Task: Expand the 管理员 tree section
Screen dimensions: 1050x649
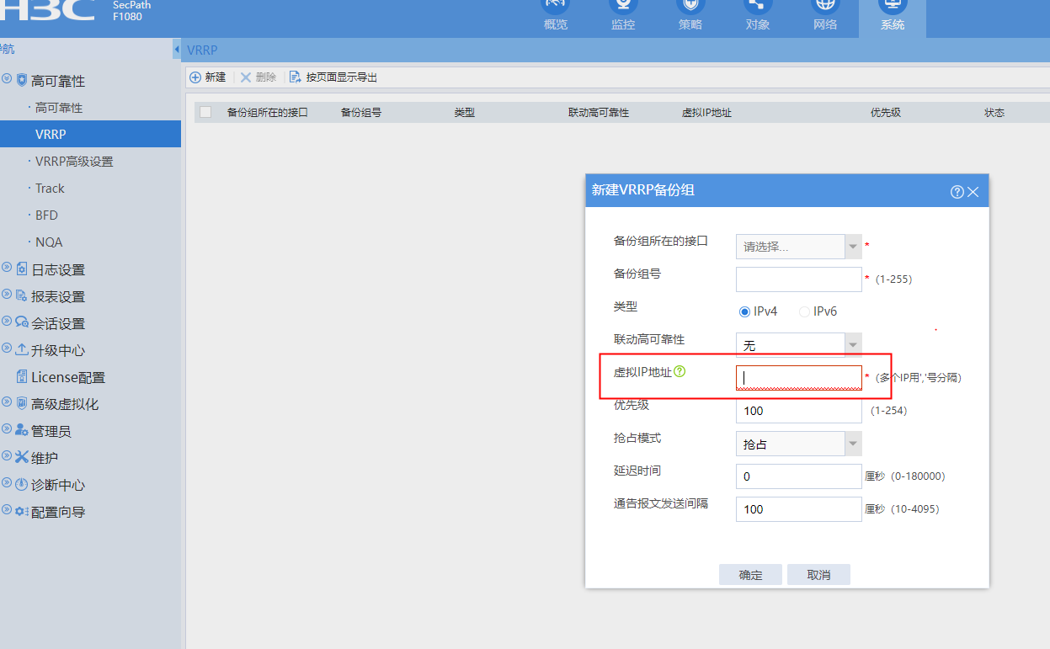Action: point(7,429)
